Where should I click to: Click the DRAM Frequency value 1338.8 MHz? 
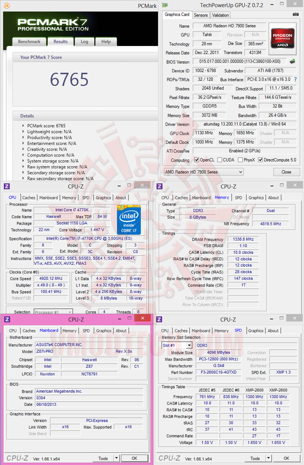[243, 239]
